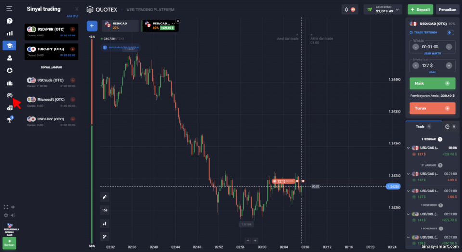Viewport: 462px width, 252px height.
Task: Open the trading signals broadcast icon
Action: (10, 95)
